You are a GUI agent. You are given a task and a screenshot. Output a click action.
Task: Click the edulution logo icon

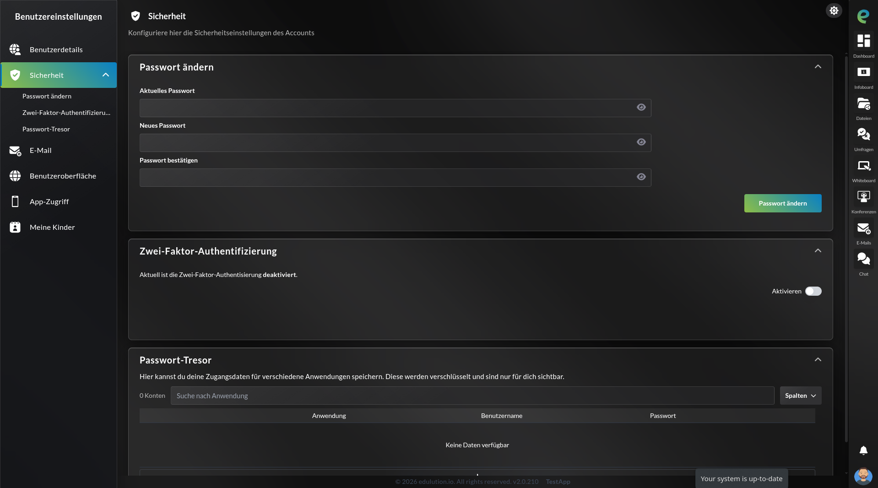[x=863, y=16]
